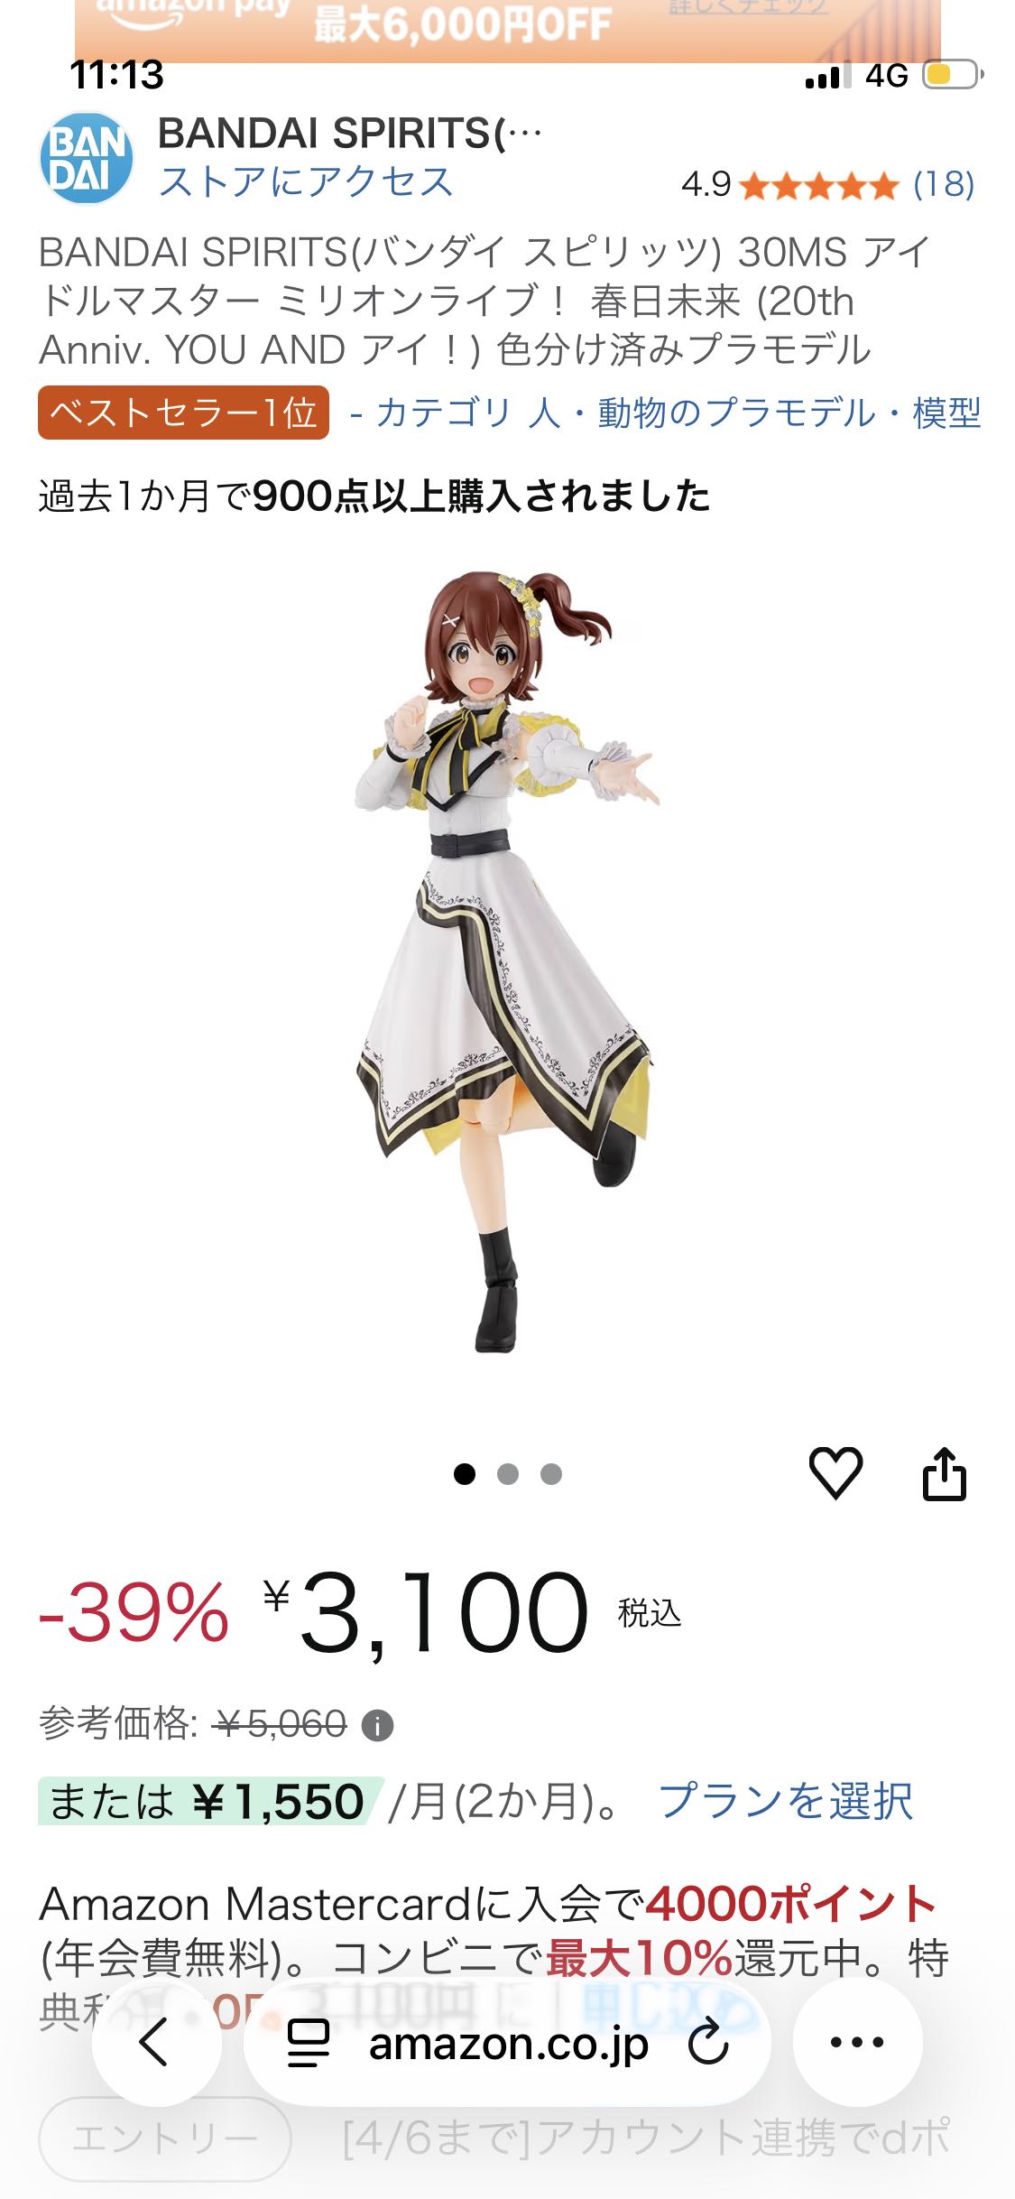The image size is (1015, 2199).
Task: Open the Amazon Pay 最大6,000円OFF banner
Action: point(508,27)
